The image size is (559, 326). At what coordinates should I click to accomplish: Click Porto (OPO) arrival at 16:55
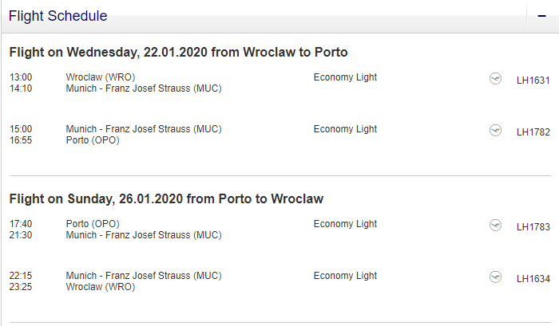[x=93, y=140]
